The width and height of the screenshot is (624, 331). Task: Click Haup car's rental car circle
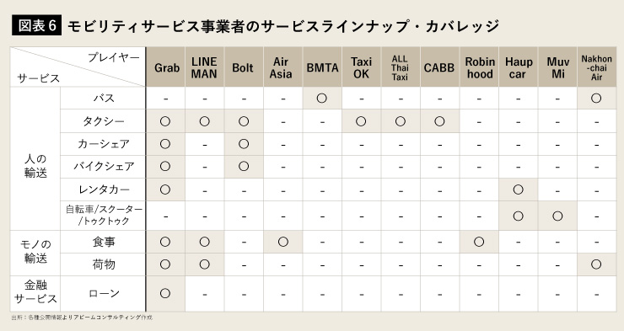[518, 190]
